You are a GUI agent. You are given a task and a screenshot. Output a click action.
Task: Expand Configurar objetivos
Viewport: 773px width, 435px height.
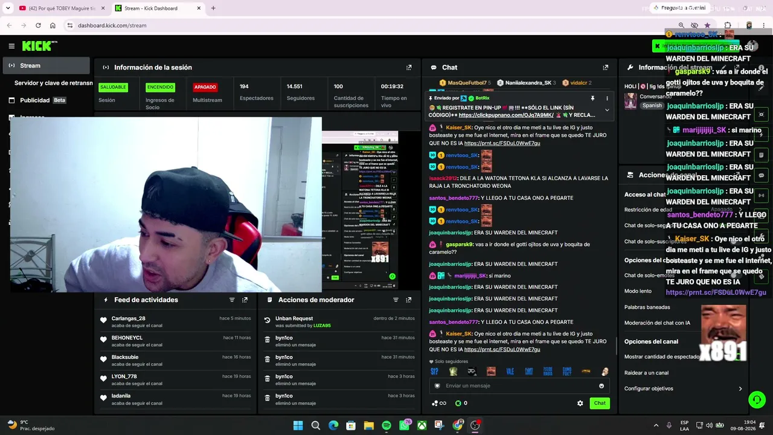tap(684, 388)
